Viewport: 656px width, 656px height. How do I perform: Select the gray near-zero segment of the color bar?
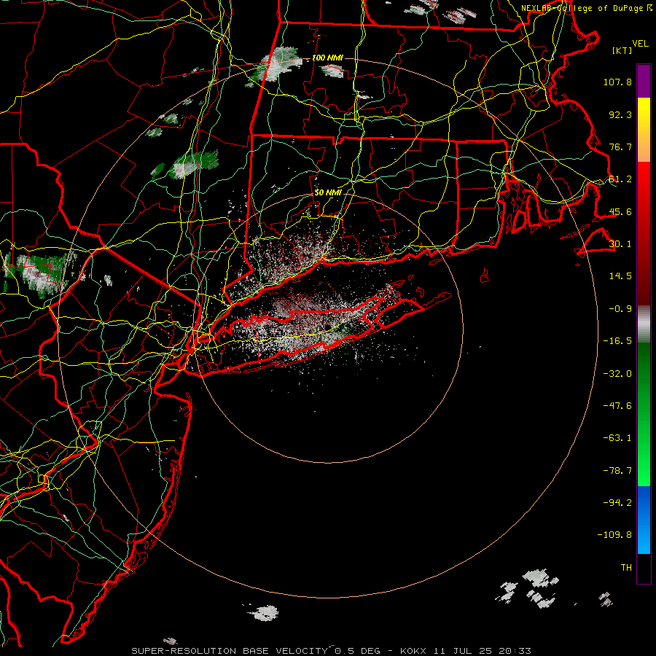pyautogui.click(x=644, y=324)
